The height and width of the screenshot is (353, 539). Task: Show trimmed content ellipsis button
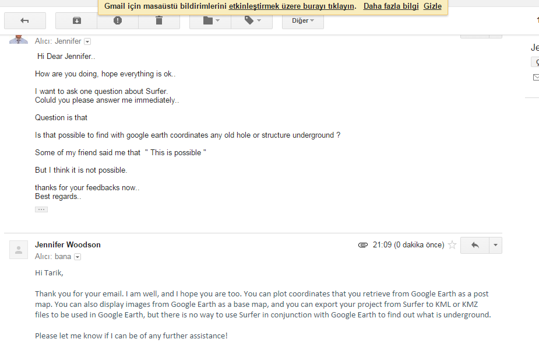click(x=41, y=209)
